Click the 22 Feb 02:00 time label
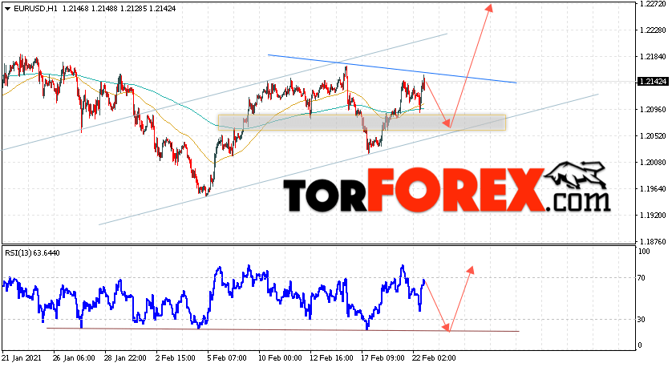 click(x=434, y=358)
